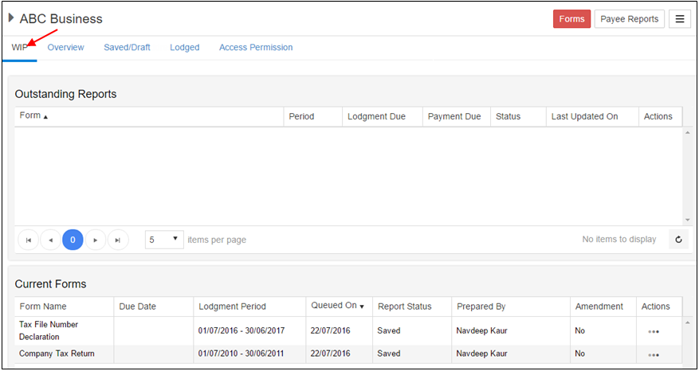Open the Access Permission tab
Image resolution: width=699 pixels, height=371 pixels.
[256, 48]
